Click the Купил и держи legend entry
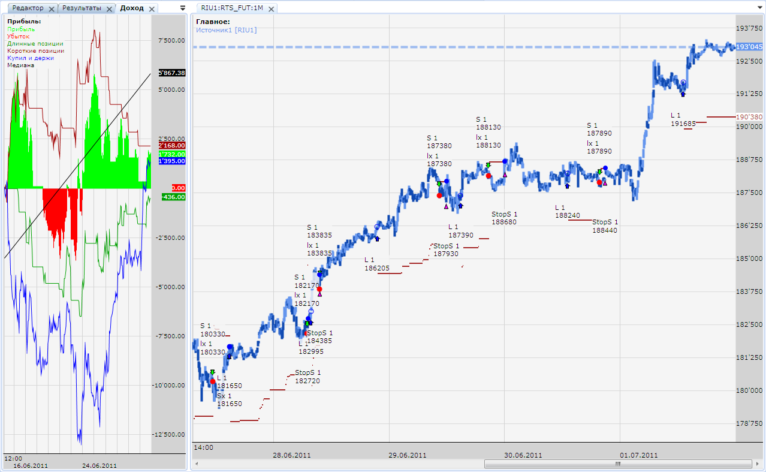This screenshot has height=472, width=766. 31,58
